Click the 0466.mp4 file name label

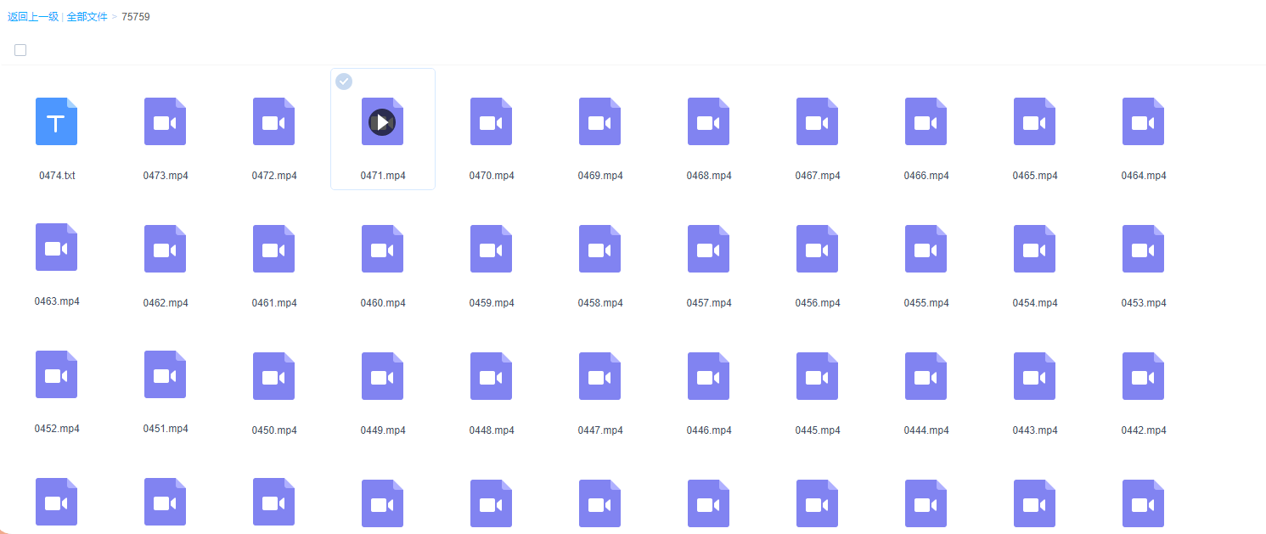pos(926,176)
